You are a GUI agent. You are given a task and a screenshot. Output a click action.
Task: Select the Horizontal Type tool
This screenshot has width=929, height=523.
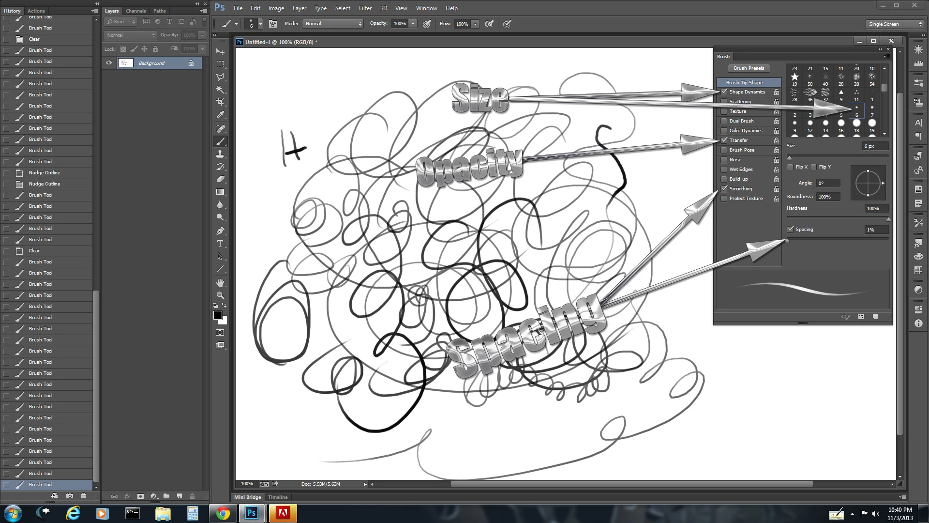coord(220,244)
